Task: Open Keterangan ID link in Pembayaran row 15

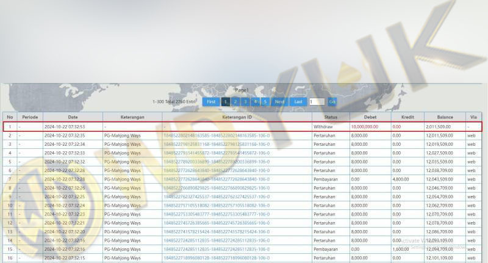Action: pos(217,250)
